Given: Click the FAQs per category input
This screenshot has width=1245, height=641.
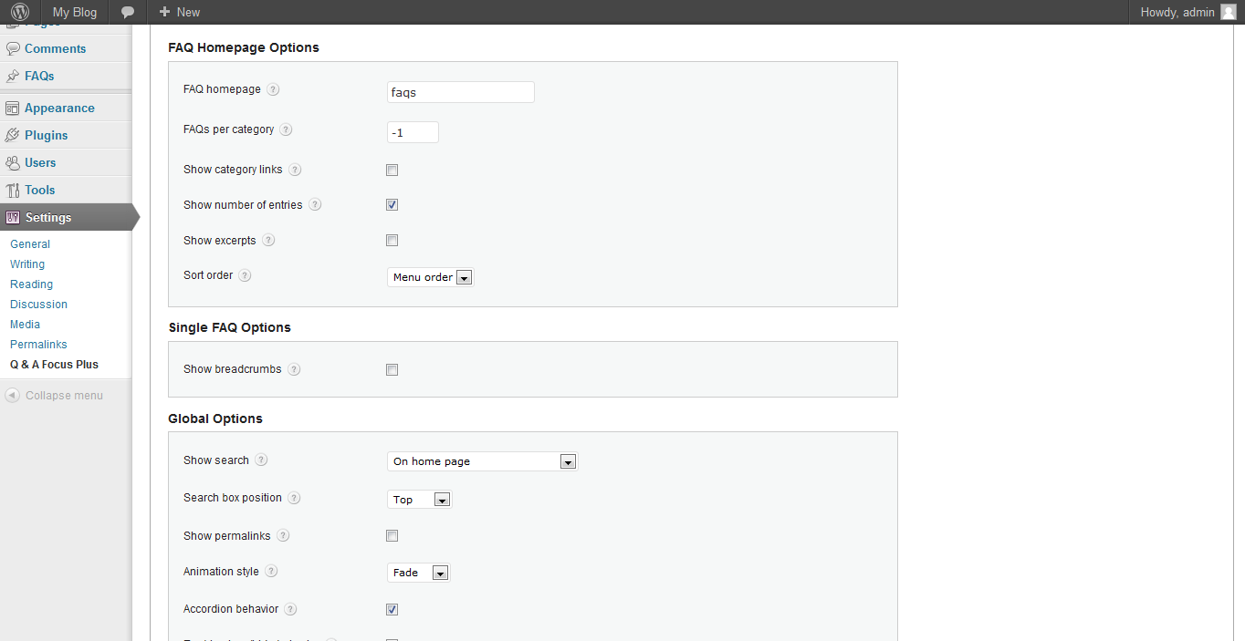Looking at the screenshot, I should click(x=413, y=132).
